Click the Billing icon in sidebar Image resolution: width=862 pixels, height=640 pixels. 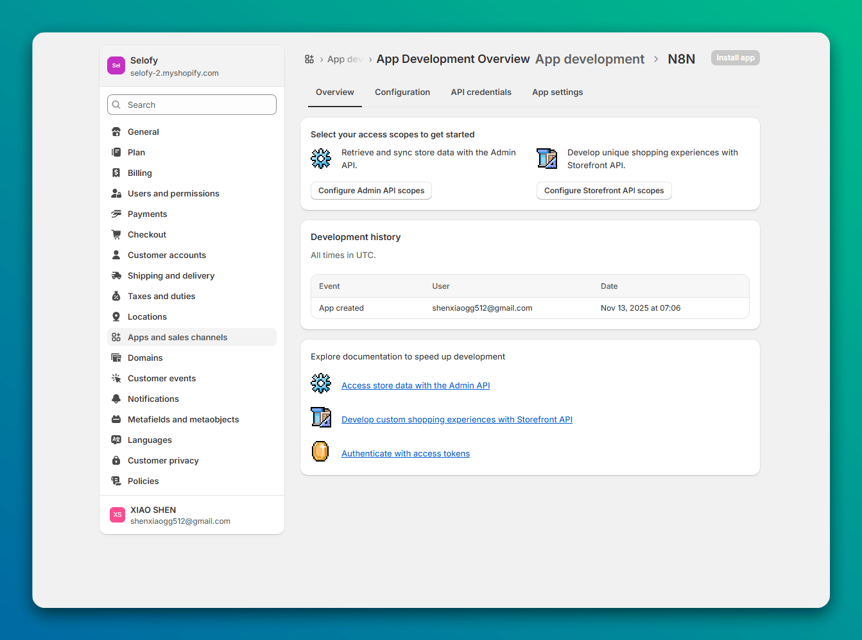(116, 173)
